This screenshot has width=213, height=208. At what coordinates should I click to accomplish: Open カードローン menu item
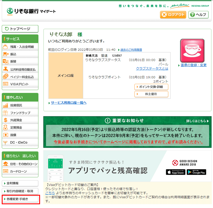20,171
